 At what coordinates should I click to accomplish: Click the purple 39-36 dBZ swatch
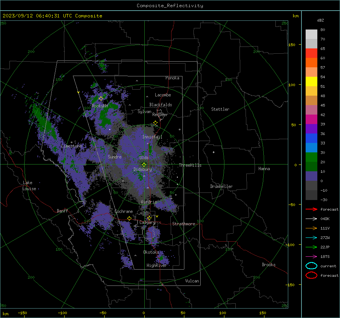coord(311,129)
